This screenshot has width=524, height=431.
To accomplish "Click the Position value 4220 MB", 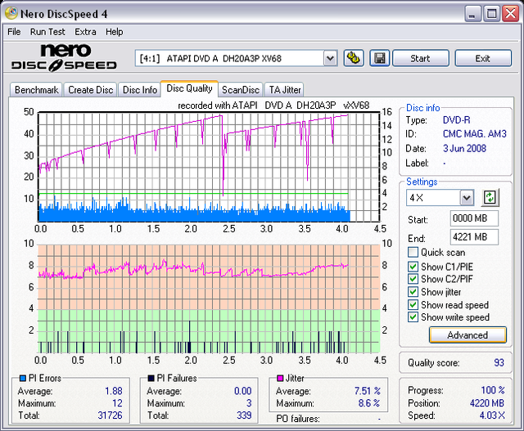I will coord(487,403).
